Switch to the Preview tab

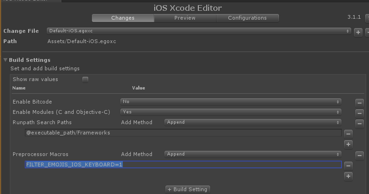[x=185, y=18]
